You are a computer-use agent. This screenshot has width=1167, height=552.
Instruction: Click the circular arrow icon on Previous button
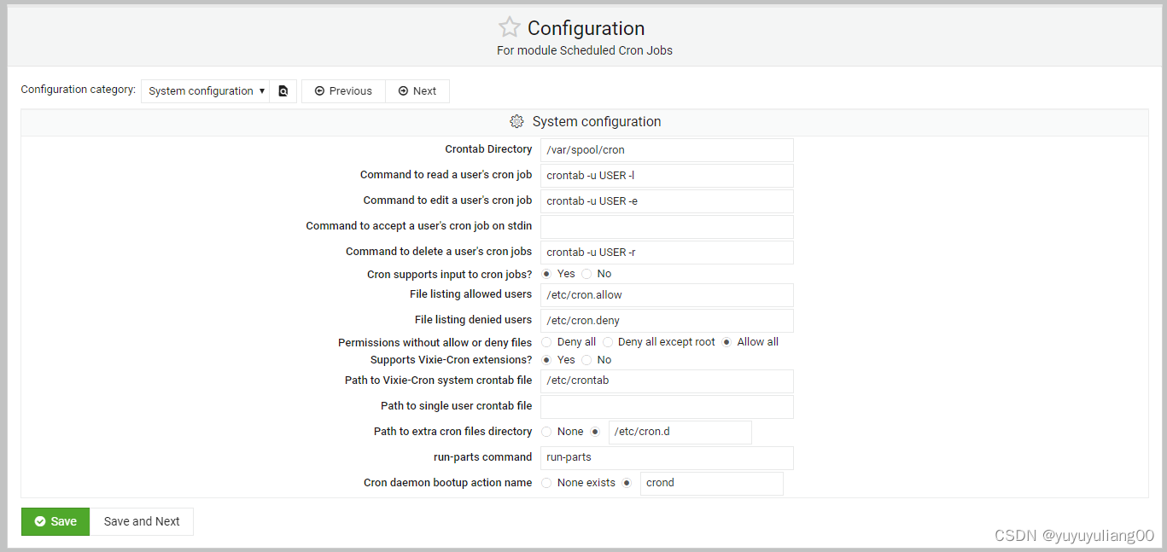pyautogui.click(x=319, y=90)
